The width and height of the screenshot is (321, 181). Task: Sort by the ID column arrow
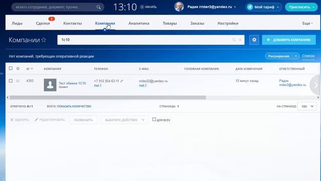[x=32, y=69]
